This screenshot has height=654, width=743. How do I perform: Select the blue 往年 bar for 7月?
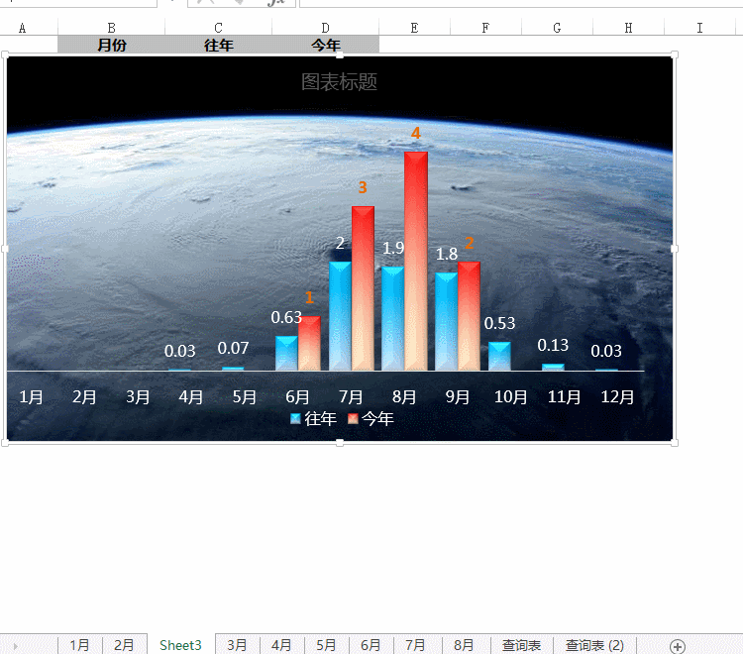pos(340,317)
